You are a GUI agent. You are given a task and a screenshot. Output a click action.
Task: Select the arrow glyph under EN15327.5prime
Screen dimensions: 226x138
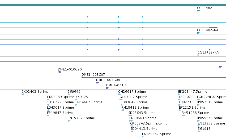click(69, 121)
